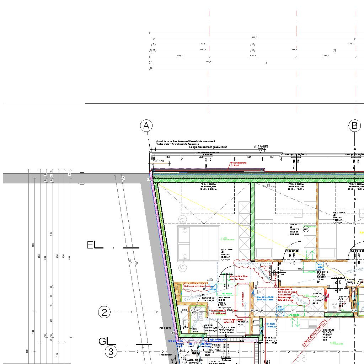Select the VK TRAUFE triangle marker
The width and height of the screenshot is (364, 364).
(261, 151)
